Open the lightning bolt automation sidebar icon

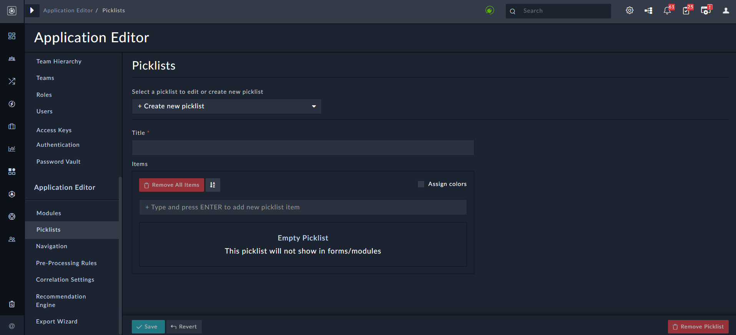click(12, 104)
